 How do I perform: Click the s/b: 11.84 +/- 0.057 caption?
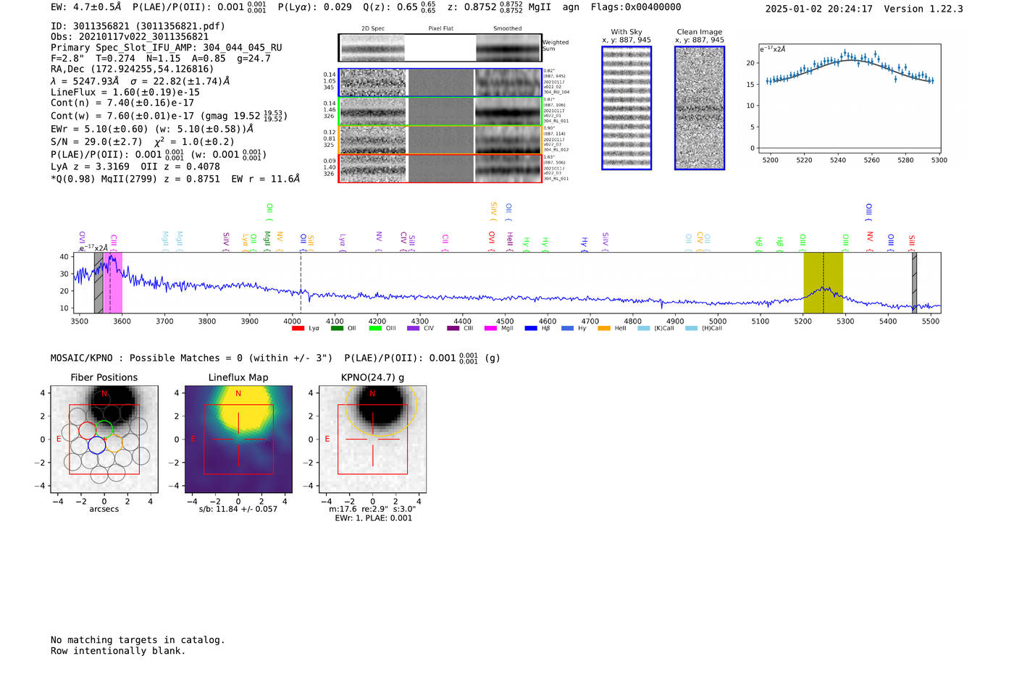tap(238, 509)
